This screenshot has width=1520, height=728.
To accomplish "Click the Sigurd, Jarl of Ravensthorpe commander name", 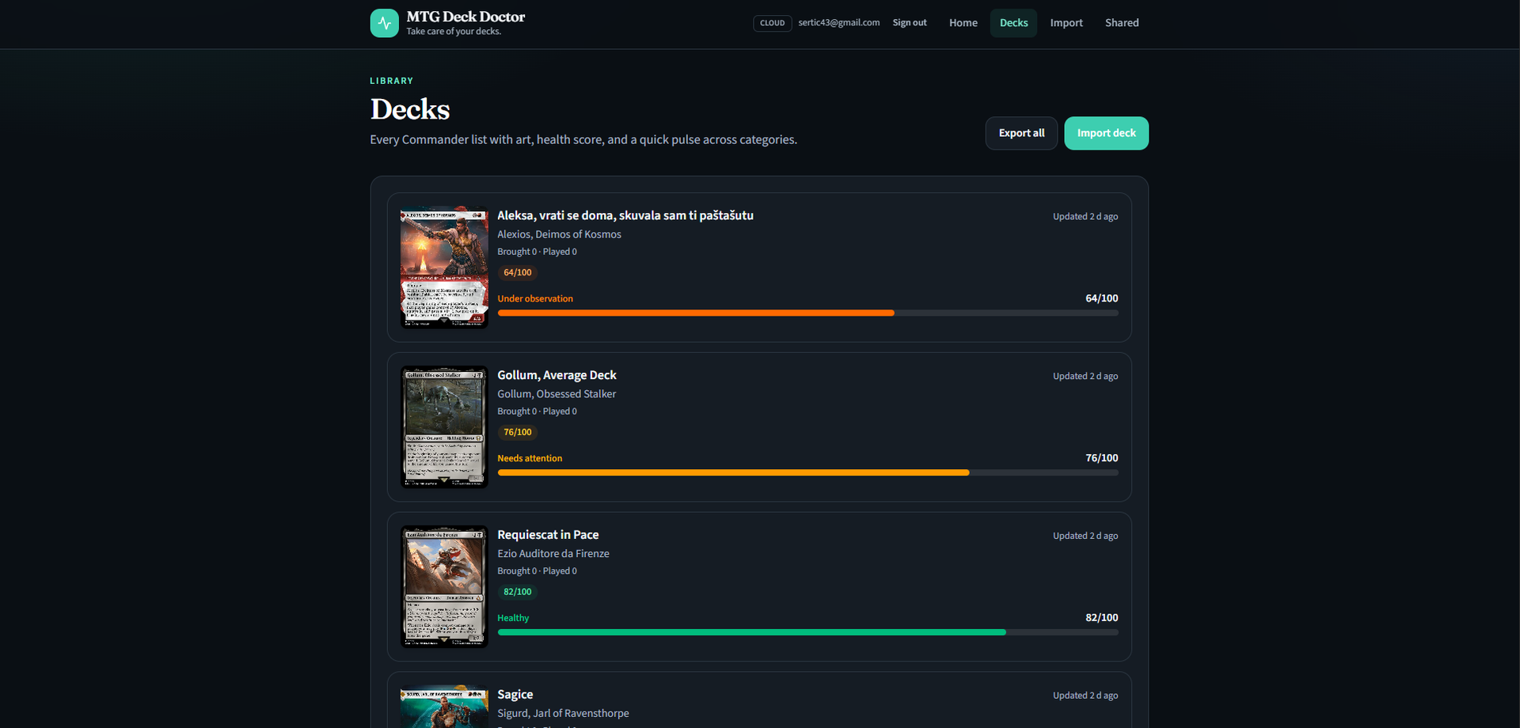I will coord(563,714).
